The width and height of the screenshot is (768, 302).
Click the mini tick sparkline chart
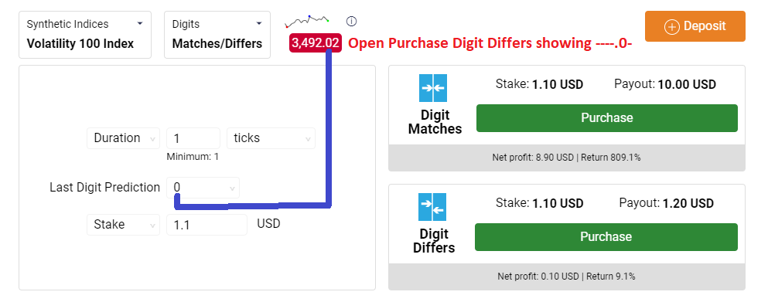coord(307,21)
